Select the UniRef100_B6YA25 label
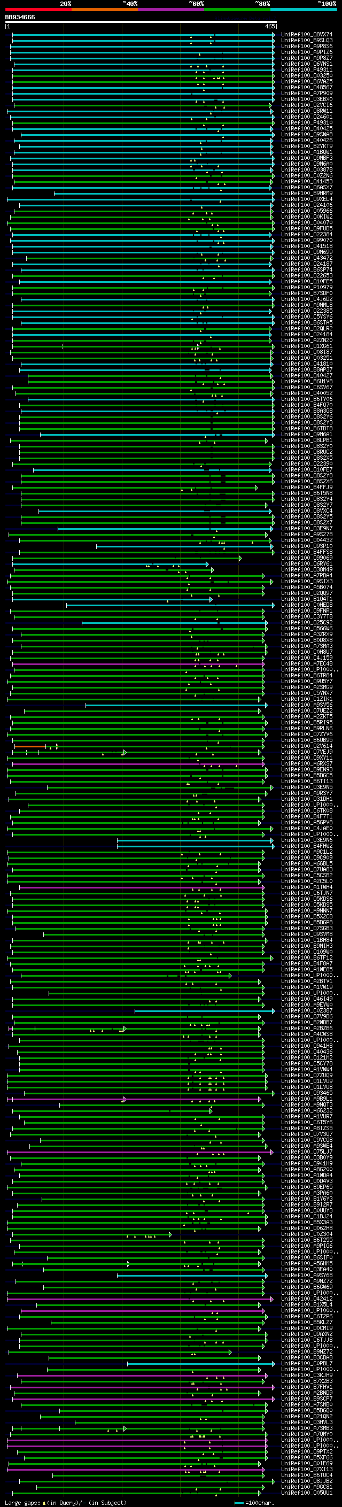342x1507 pixels. tap(307, 81)
